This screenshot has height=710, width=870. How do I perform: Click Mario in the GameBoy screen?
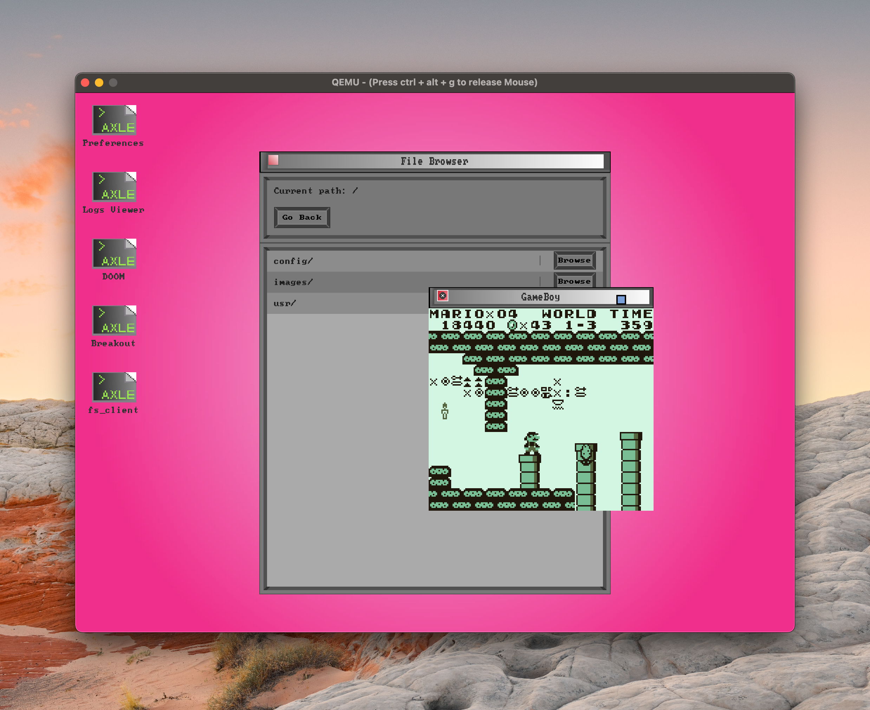tap(532, 443)
